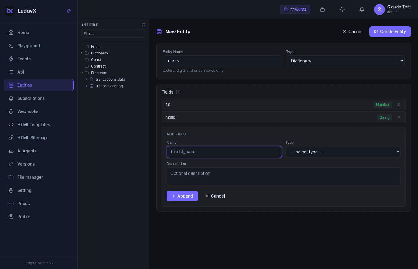Click the Setting gear icon
418x269 pixels.
[x=11, y=190]
